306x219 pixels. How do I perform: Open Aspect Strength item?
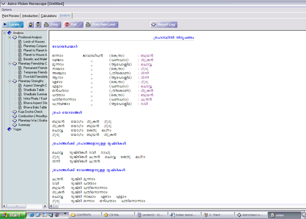pyautogui.click(x=35, y=85)
